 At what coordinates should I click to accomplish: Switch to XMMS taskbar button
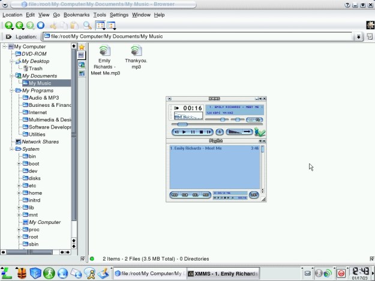coord(222,273)
